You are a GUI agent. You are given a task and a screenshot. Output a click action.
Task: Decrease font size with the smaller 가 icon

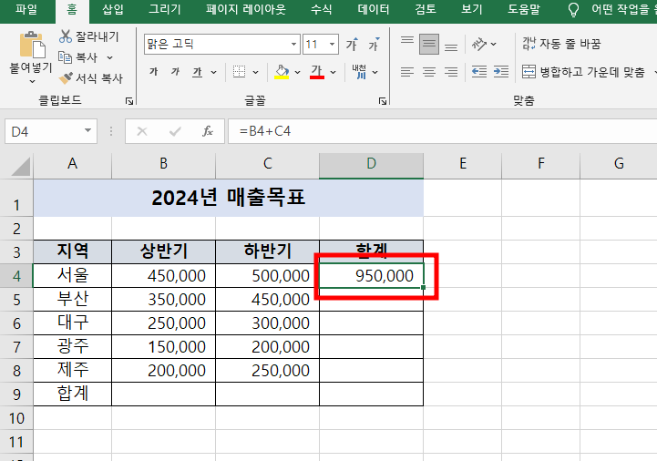pos(374,44)
